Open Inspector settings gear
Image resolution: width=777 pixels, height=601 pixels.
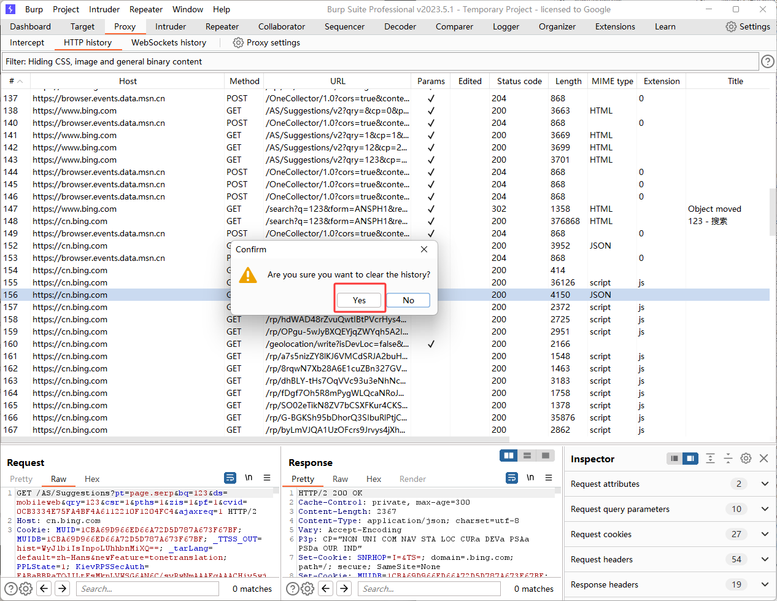click(x=746, y=459)
